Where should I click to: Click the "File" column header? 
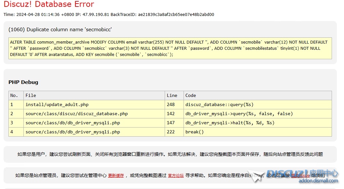pyautogui.click(x=94, y=96)
